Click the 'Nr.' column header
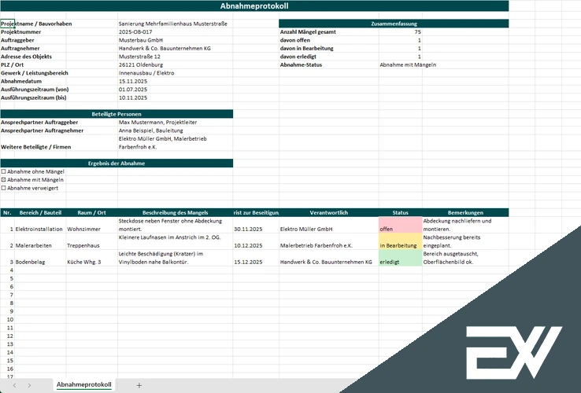The height and width of the screenshot is (393, 581). 7,213
